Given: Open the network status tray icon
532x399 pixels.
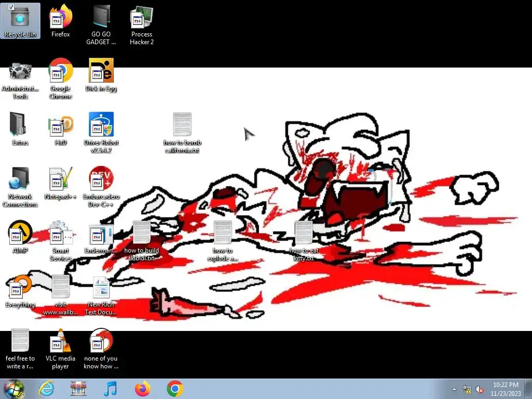Looking at the screenshot, I should [467, 389].
